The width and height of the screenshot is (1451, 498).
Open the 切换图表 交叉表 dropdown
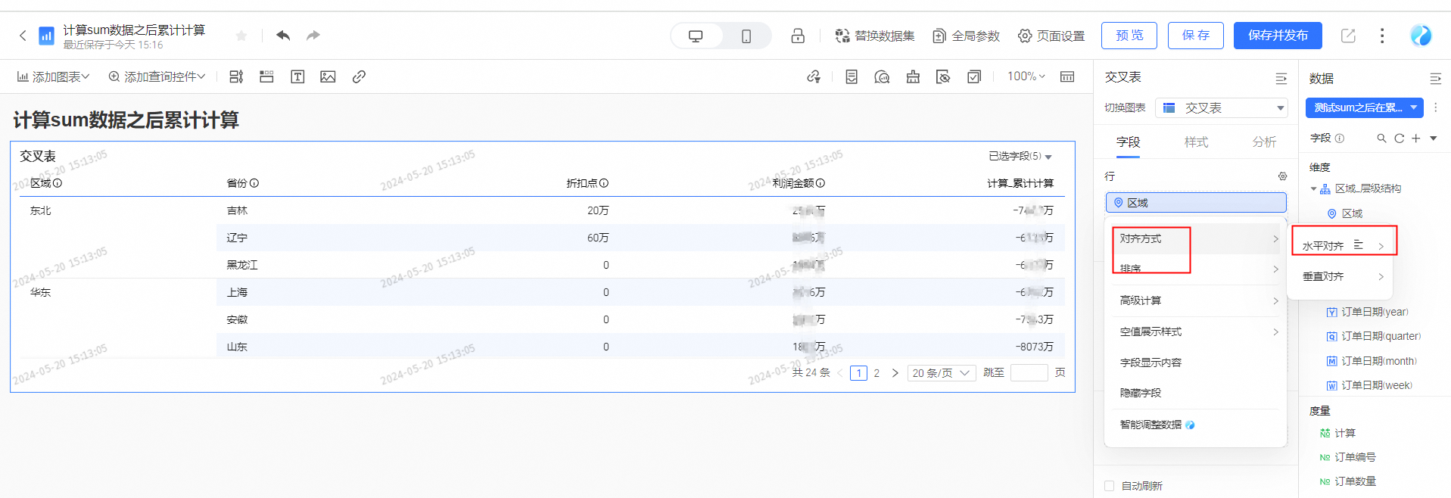click(x=1222, y=108)
